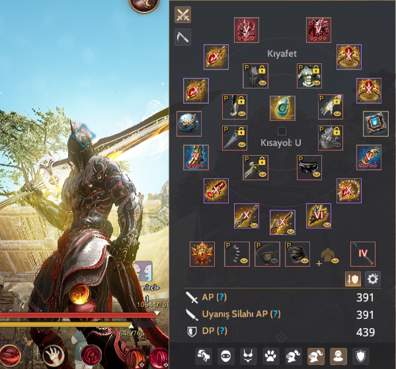The height and width of the screenshot is (369, 396).
Task: Click the paw pet visibility icon
Action: click(x=270, y=356)
